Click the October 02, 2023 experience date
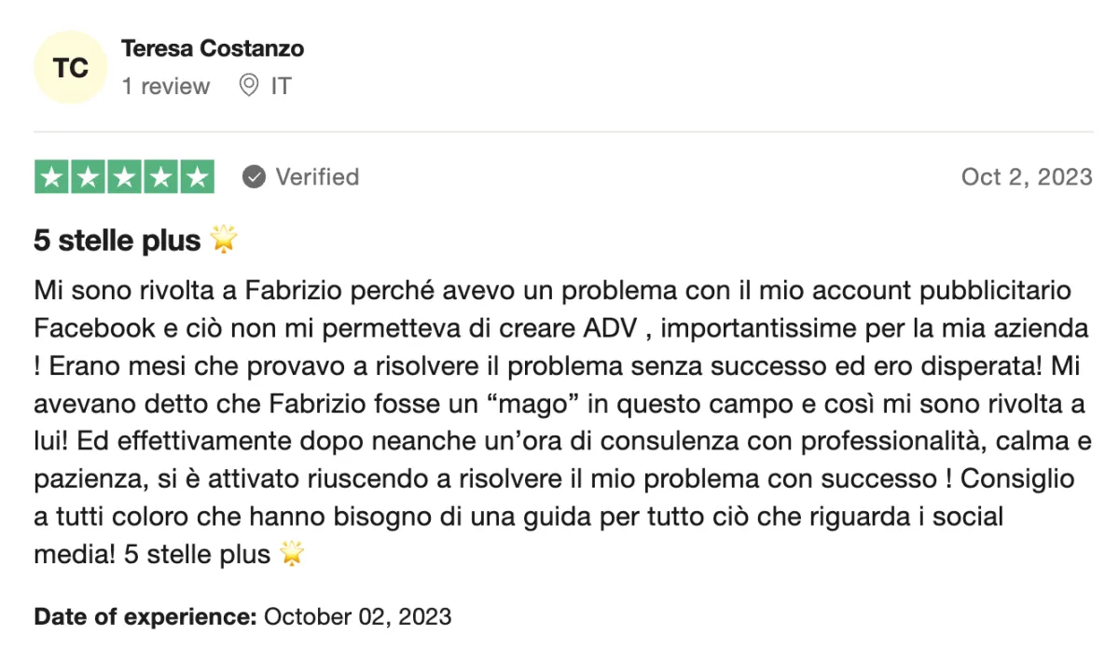The width and height of the screenshot is (1119, 649). (358, 616)
